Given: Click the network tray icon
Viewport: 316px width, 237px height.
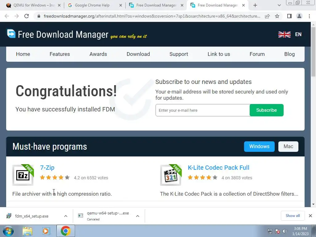Looking at the screenshot, I should (270, 231).
